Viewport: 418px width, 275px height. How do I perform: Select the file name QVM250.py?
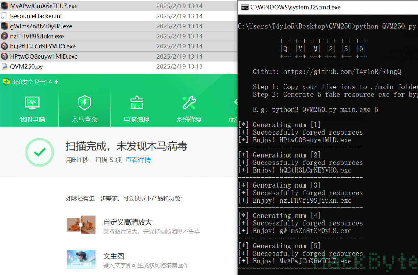click(26, 67)
